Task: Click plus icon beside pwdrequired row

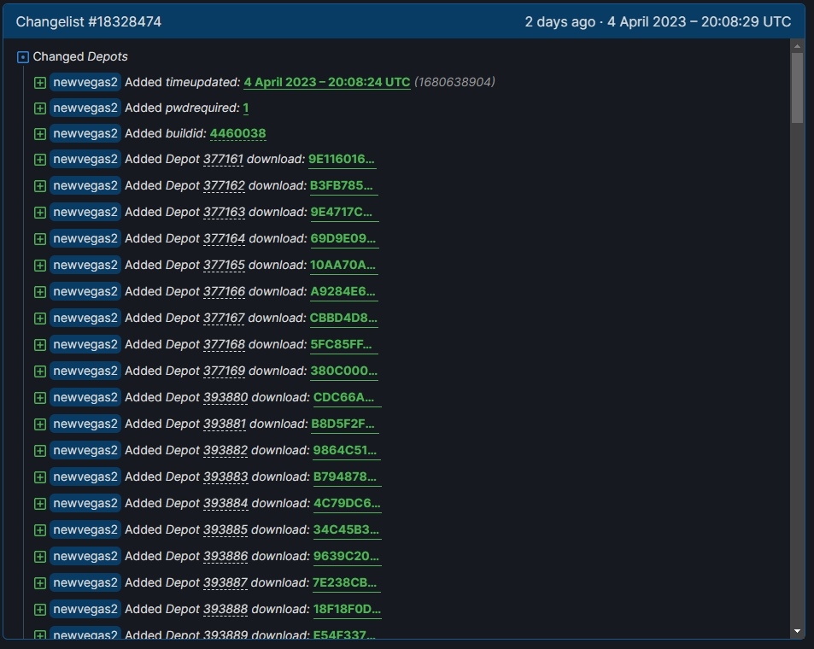Action: [x=39, y=108]
